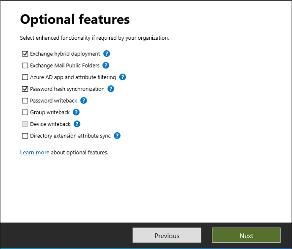
Task: Show help for Azure AD app filtering
Action: (122, 77)
